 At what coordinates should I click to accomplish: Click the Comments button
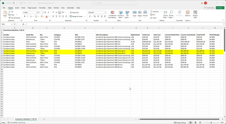[x=209, y=8]
